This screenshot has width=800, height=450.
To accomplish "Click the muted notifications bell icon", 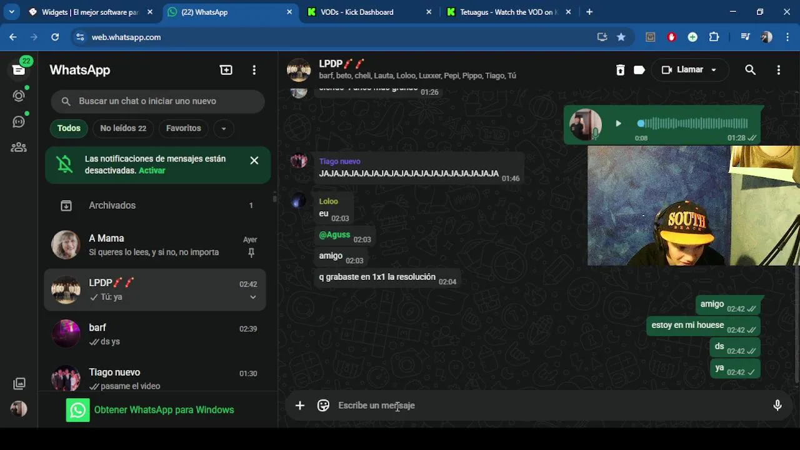I will point(64,164).
